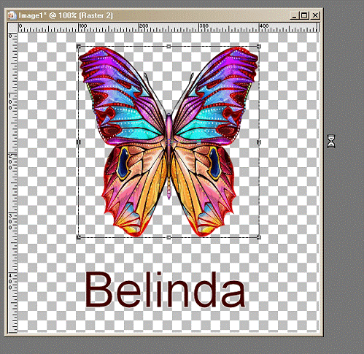Click the 400 mark on horizontal ruler
Screen dimensions: 364x354
coord(264,26)
